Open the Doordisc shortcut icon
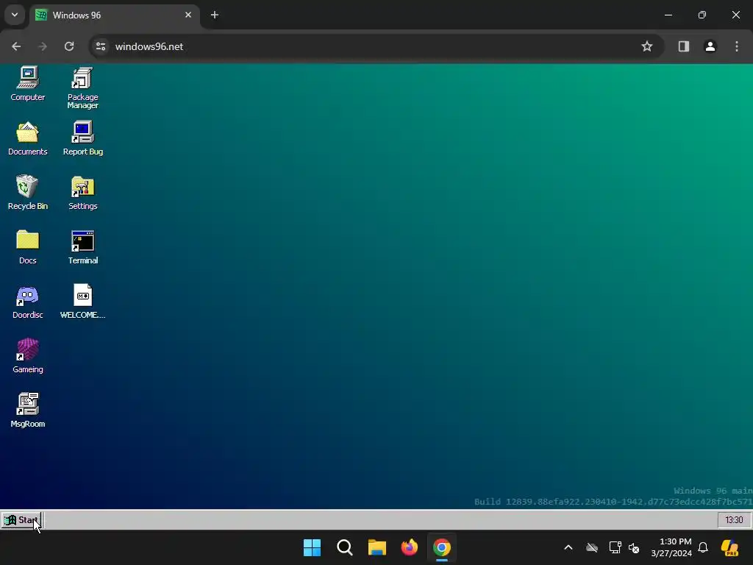The width and height of the screenshot is (753, 565). pyautogui.click(x=27, y=302)
